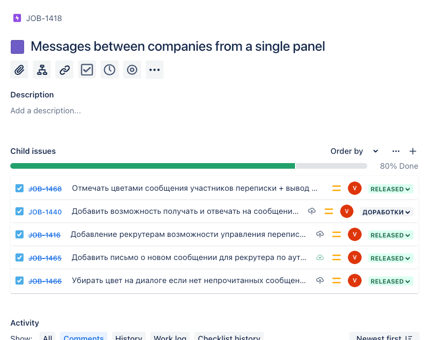Click Add a description field
Image resolution: width=433 pixels, height=340 pixels.
[46, 111]
